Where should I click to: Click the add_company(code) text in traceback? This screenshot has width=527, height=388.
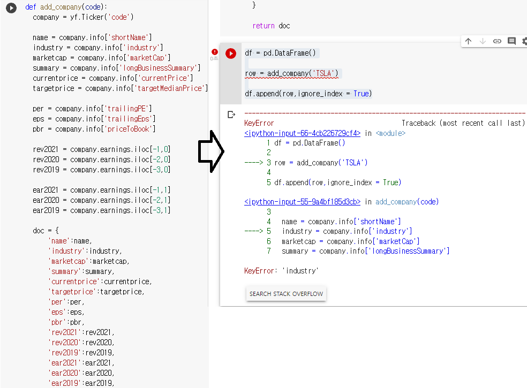coord(406,202)
